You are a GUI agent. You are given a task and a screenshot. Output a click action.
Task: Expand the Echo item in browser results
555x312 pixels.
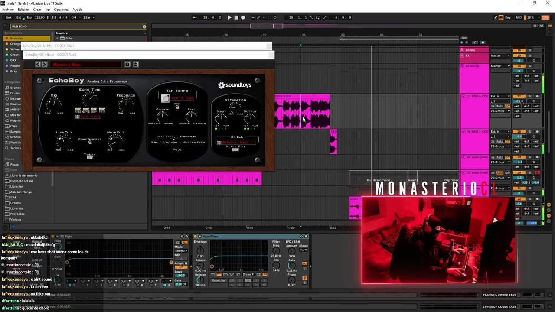tap(57, 39)
